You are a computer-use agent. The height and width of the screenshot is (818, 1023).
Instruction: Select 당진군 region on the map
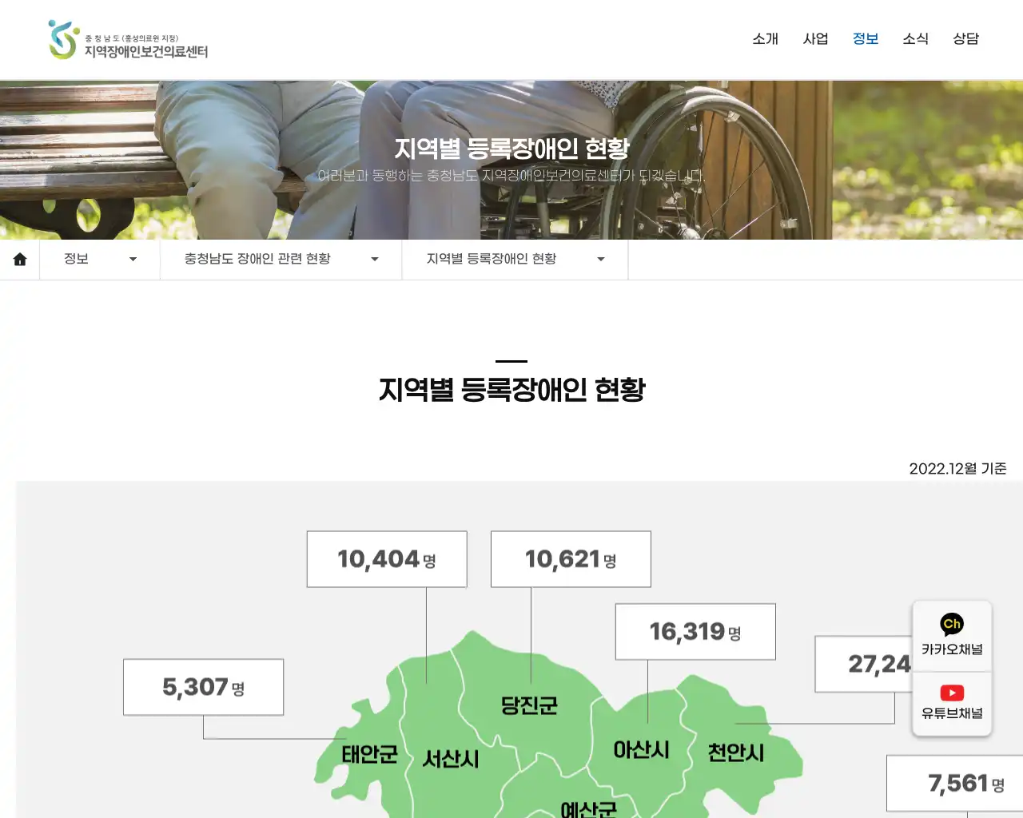point(529,705)
